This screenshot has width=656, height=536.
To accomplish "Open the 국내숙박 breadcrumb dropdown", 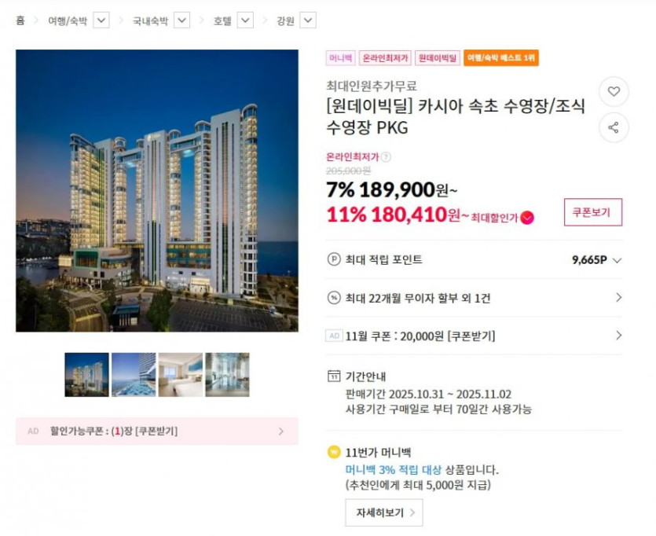I will point(182,20).
